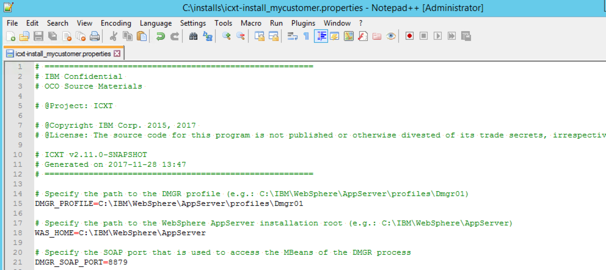Zoom in using magnifier plus icon
606x270 pixels.
226,36
